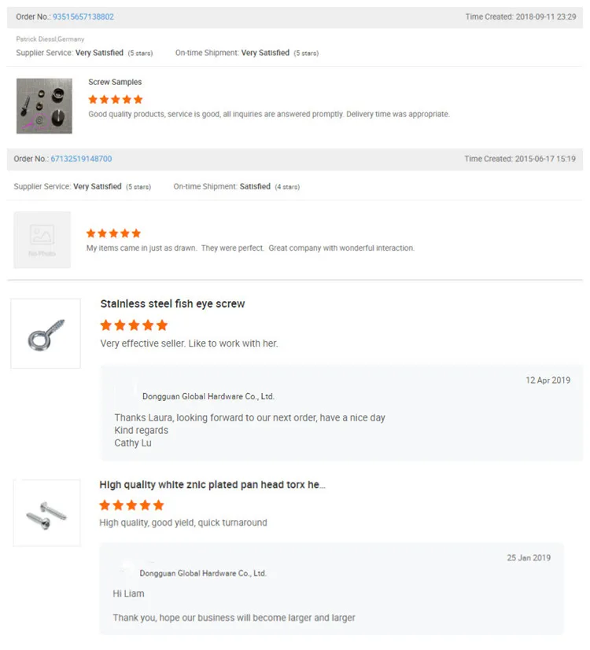Open the fish eye screw thumbnail
The height and width of the screenshot is (650, 590).
pos(46,333)
